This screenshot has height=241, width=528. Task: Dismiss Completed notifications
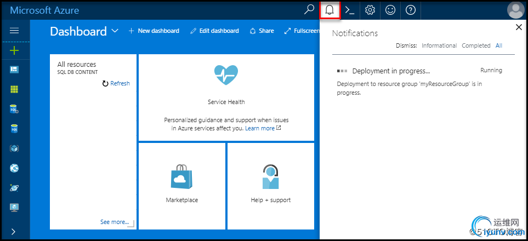click(x=476, y=45)
